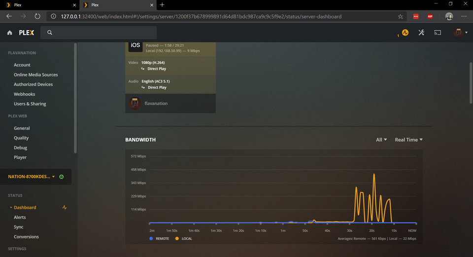
Task: Open the browser profile avatar
Action: [x=449, y=17]
